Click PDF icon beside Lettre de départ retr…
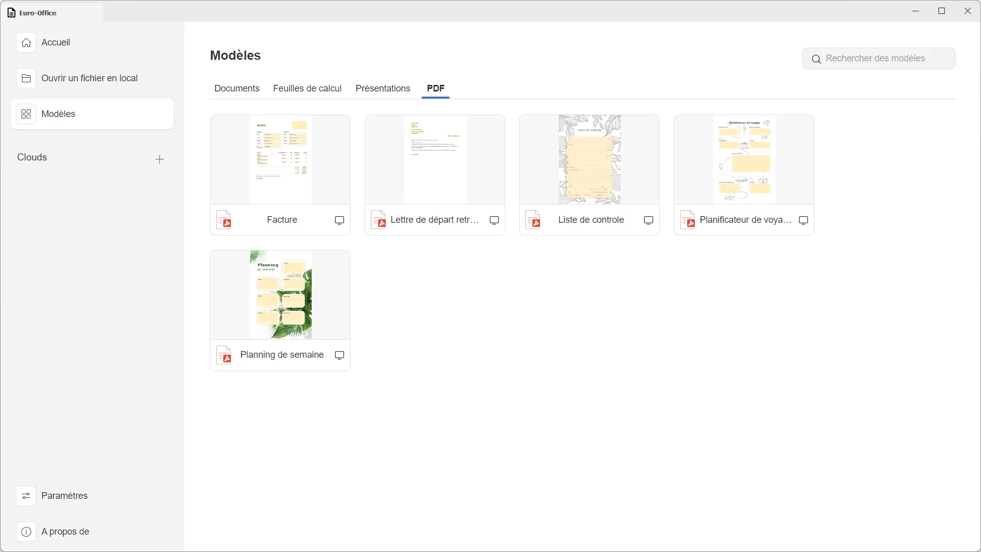Image resolution: width=981 pixels, height=552 pixels. pyautogui.click(x=379, y=220)
